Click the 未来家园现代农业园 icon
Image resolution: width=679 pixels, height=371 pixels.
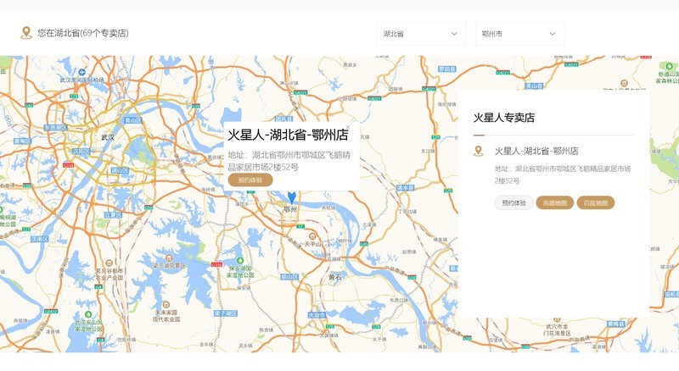point(166,304)
